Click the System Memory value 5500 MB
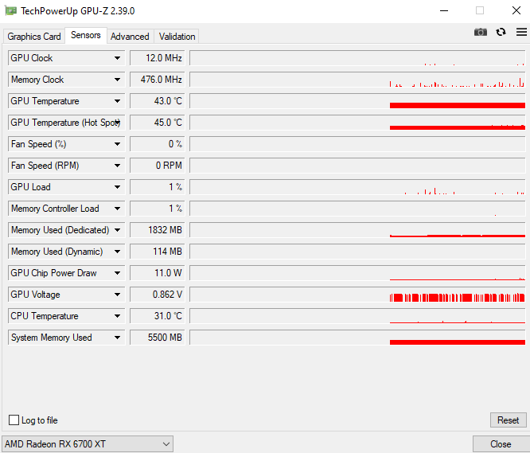The image size is (530, 453). pyautogui.click(x=158, y=338)
